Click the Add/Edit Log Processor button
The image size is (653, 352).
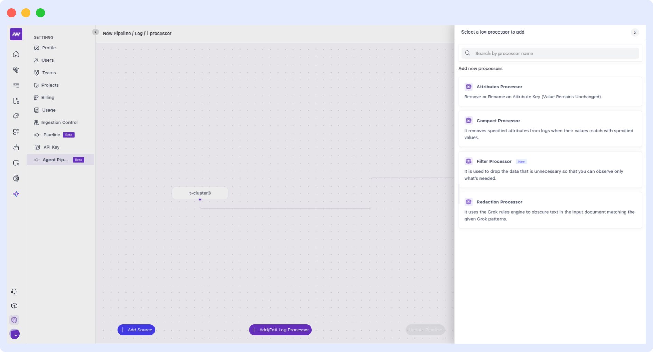tap(280, 330)
